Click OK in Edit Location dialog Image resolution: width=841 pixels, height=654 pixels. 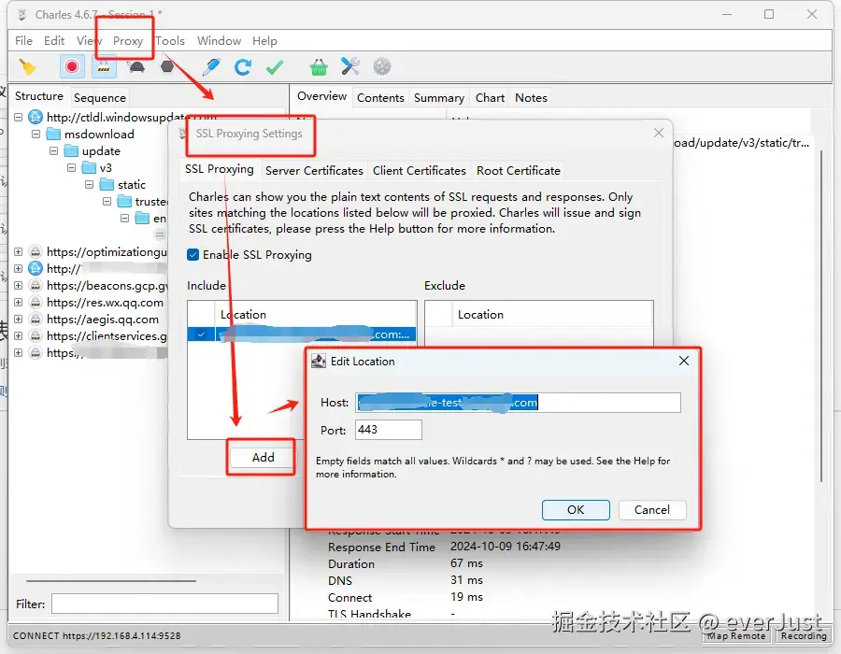tap(576, 510)
